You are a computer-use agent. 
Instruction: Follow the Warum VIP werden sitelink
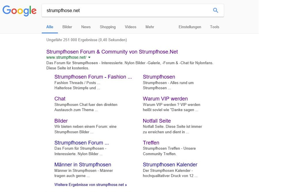[165, 99]
